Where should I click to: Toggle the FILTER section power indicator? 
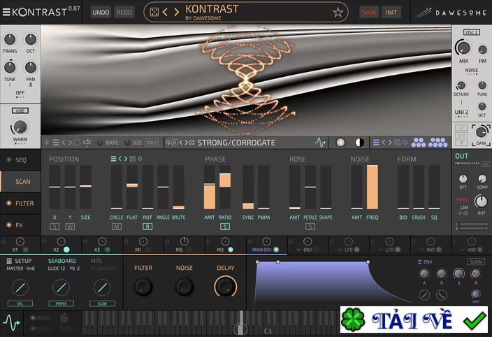point(9,203)
